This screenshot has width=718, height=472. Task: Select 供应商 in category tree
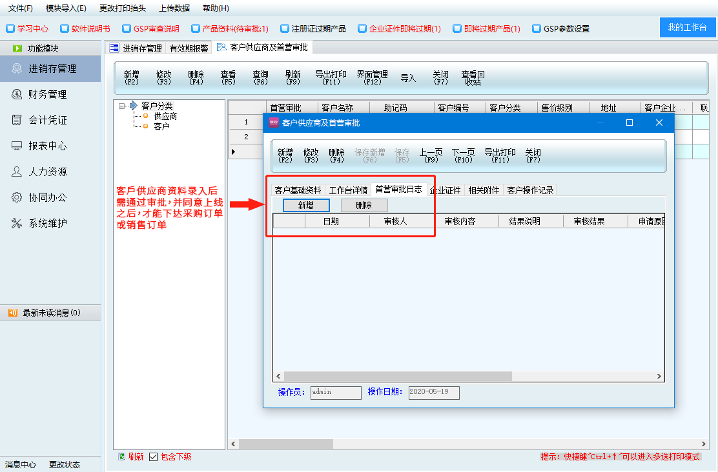tap(165, 116)
